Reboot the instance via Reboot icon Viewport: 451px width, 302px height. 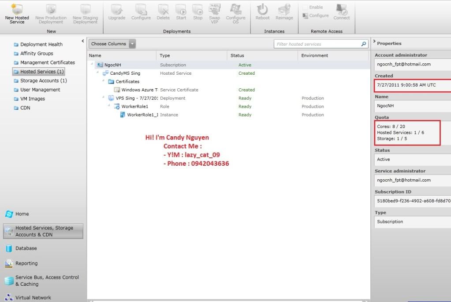(262, 9)
